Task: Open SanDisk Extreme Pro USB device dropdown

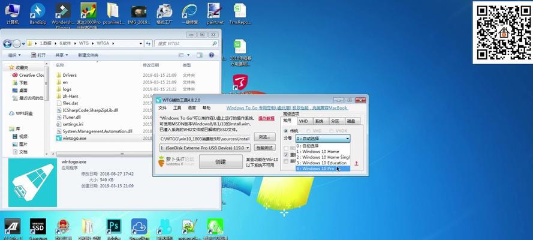Action: point(205,148)
